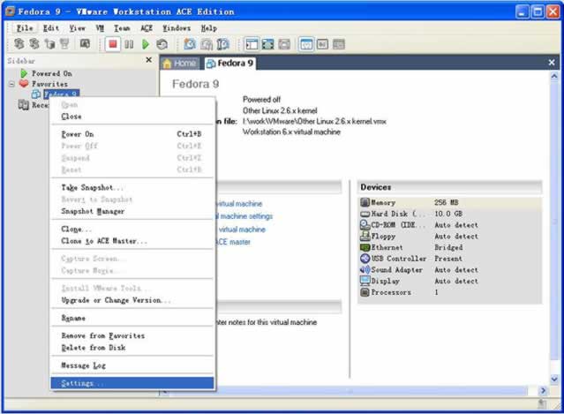Open the Help menu
Screen dimensions: 564x414
(208, 28)
